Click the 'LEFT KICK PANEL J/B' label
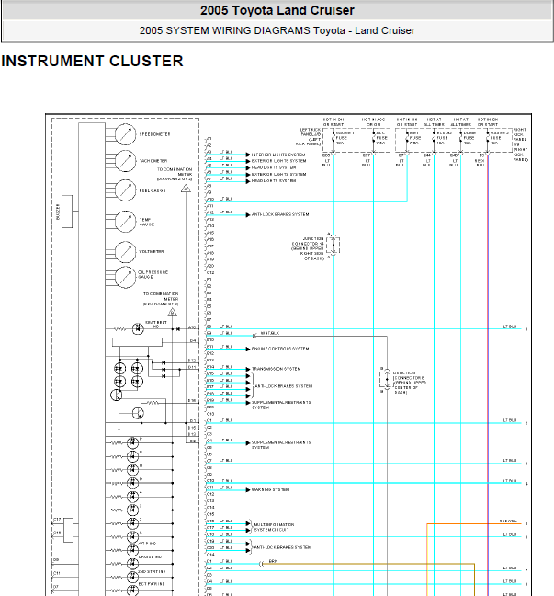This screenshot has height=596, width=554. coord(309,137)
